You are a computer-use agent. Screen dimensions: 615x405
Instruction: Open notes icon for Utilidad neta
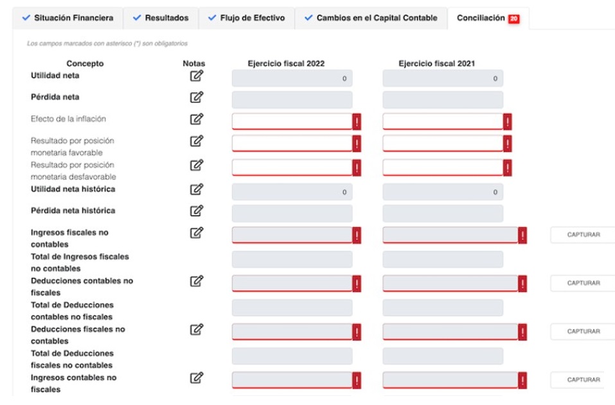pyautogui.click(x=197, y=76)
